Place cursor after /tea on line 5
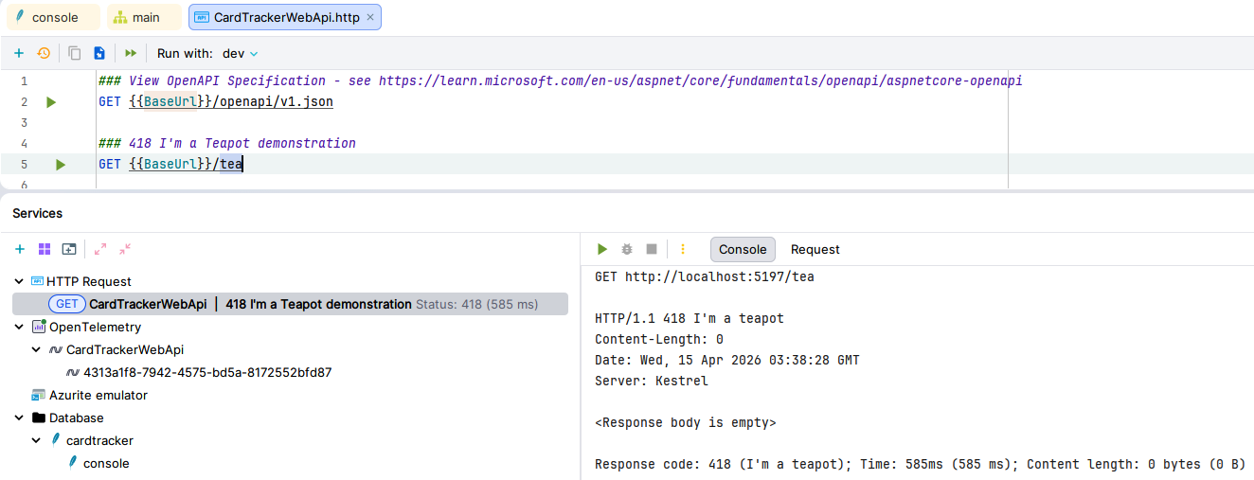Screen dimensions: 1254x480 tap(243, 165)
